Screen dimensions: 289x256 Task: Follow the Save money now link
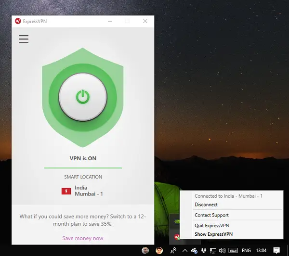coord(83,238)
